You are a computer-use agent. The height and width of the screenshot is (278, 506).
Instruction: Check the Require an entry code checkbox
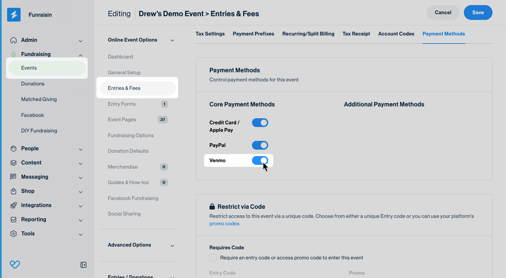(213, 258)
